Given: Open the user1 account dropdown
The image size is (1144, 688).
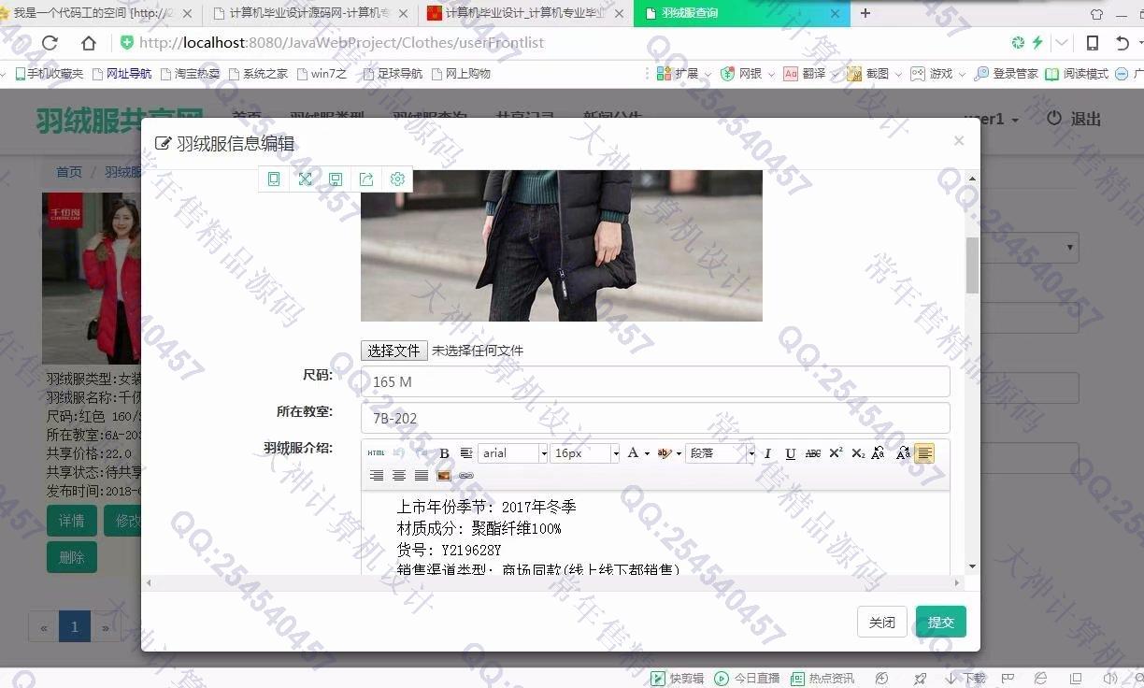Looking at the screenshot, I should point(992,120).
